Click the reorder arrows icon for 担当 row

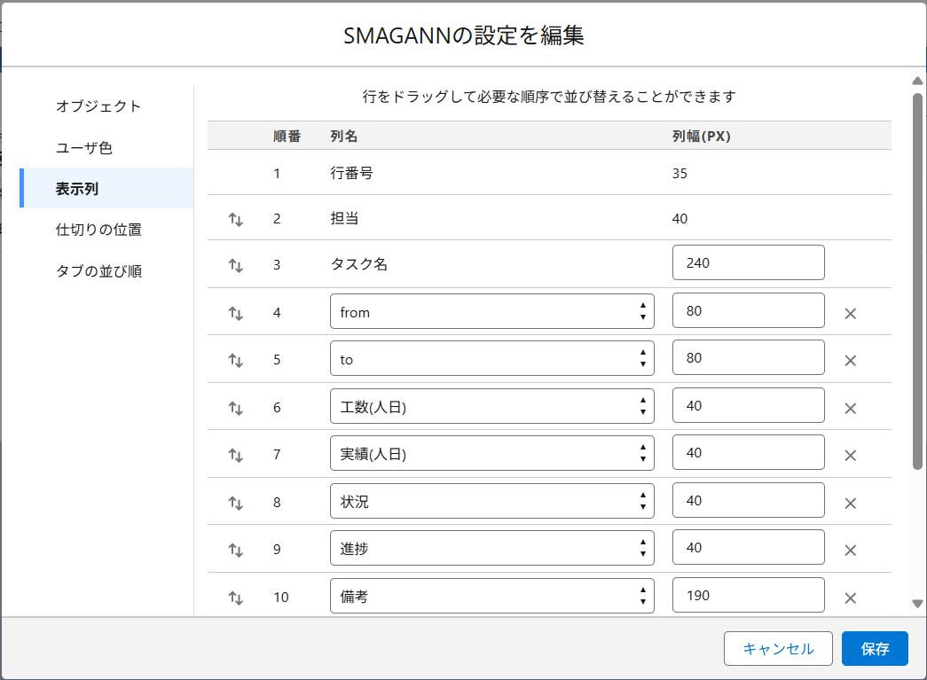pos(236,219)
